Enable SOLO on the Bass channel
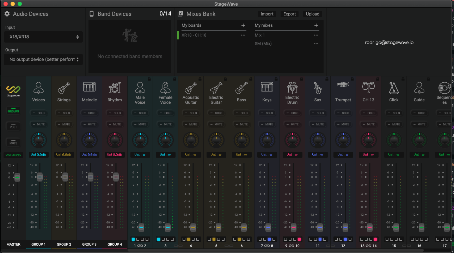Viewport: 454px width, 253px height. coord(241,113)
